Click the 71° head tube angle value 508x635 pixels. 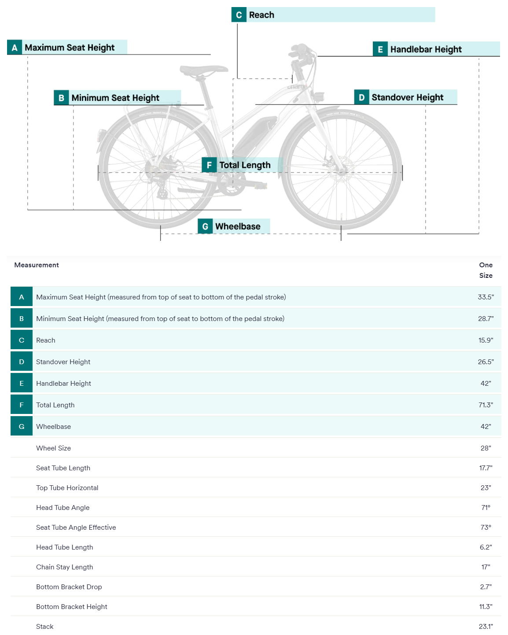(x=486, y=507)
